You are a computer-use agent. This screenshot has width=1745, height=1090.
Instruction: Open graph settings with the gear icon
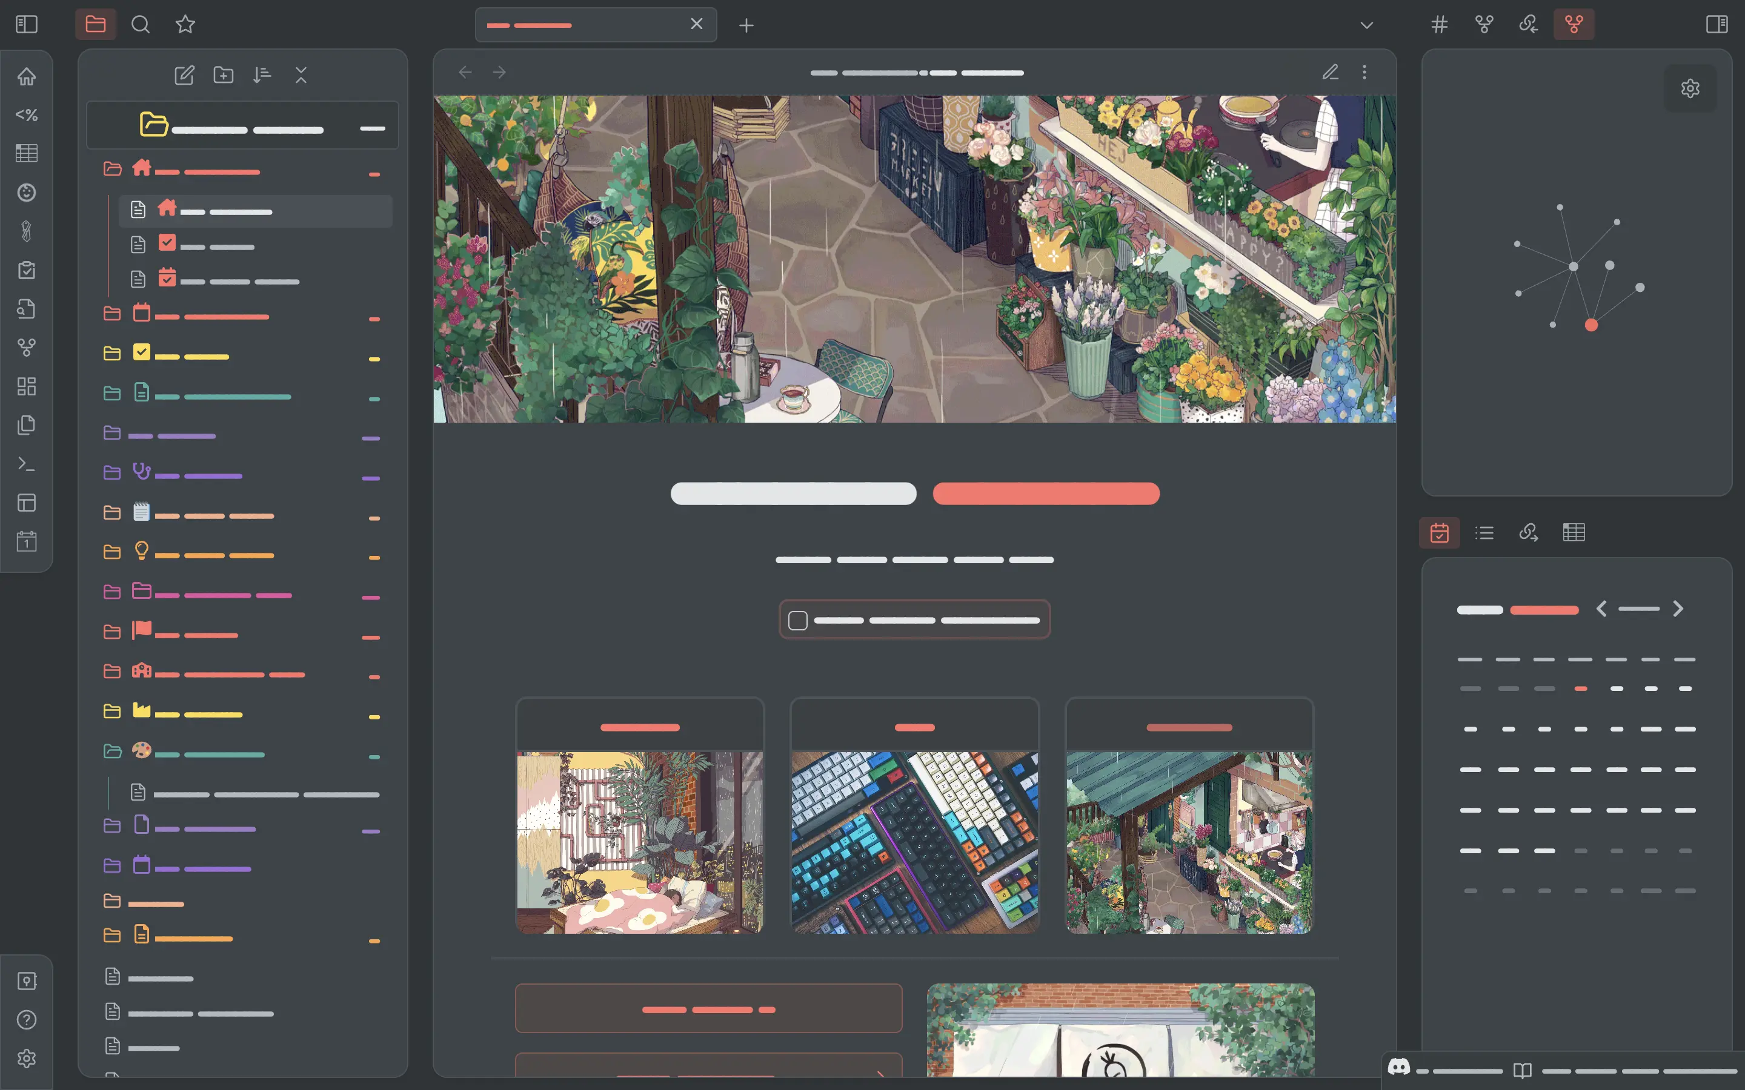click(1689, 88)
